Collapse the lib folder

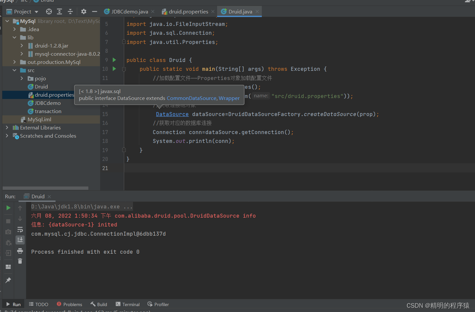click(x=14, y=37)
